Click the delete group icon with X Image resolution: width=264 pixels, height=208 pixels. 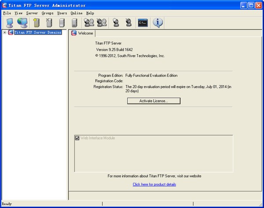pos(102,22)
